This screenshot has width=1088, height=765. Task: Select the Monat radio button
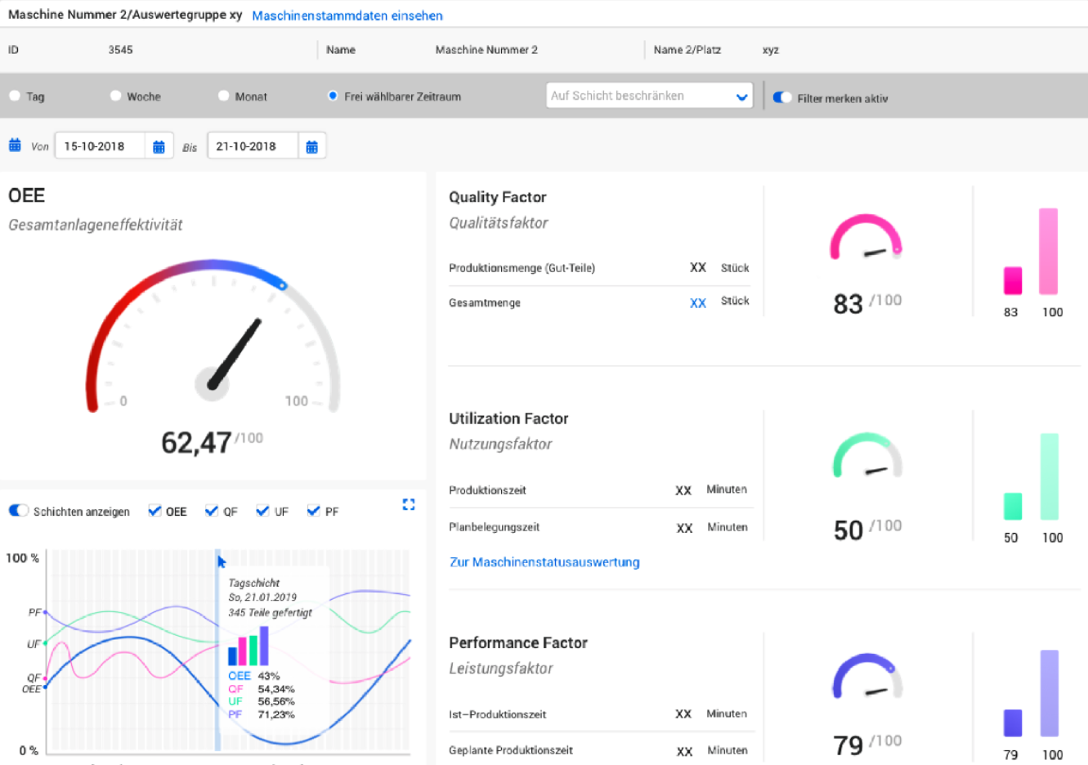pos(223,96)
